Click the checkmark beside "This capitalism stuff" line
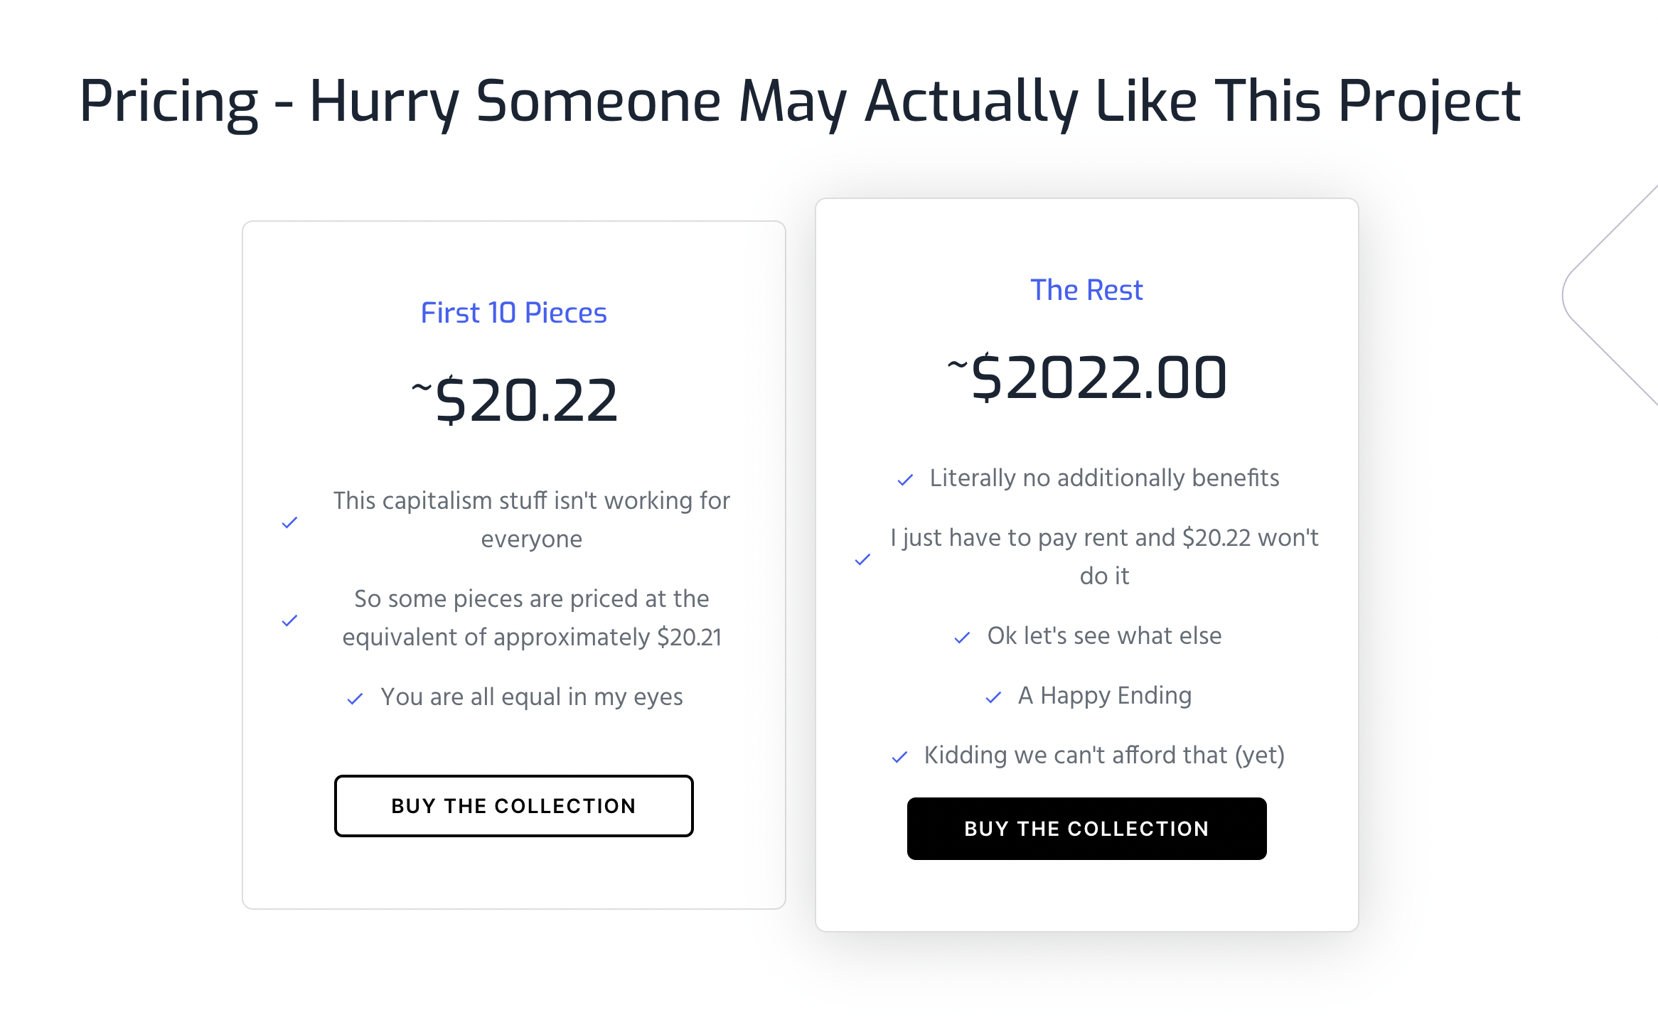This screenshot has height=1032, width=1658. pyautogui.click(x=289, y=523)
